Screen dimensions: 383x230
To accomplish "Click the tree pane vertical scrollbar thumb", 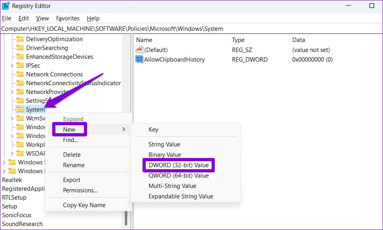I will (x=126, y=218).
